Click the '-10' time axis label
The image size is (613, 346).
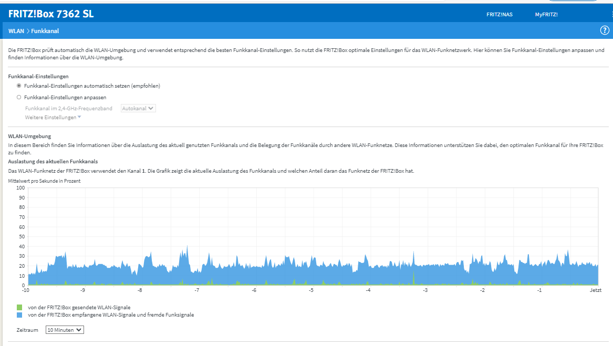(x=25, y=290)
